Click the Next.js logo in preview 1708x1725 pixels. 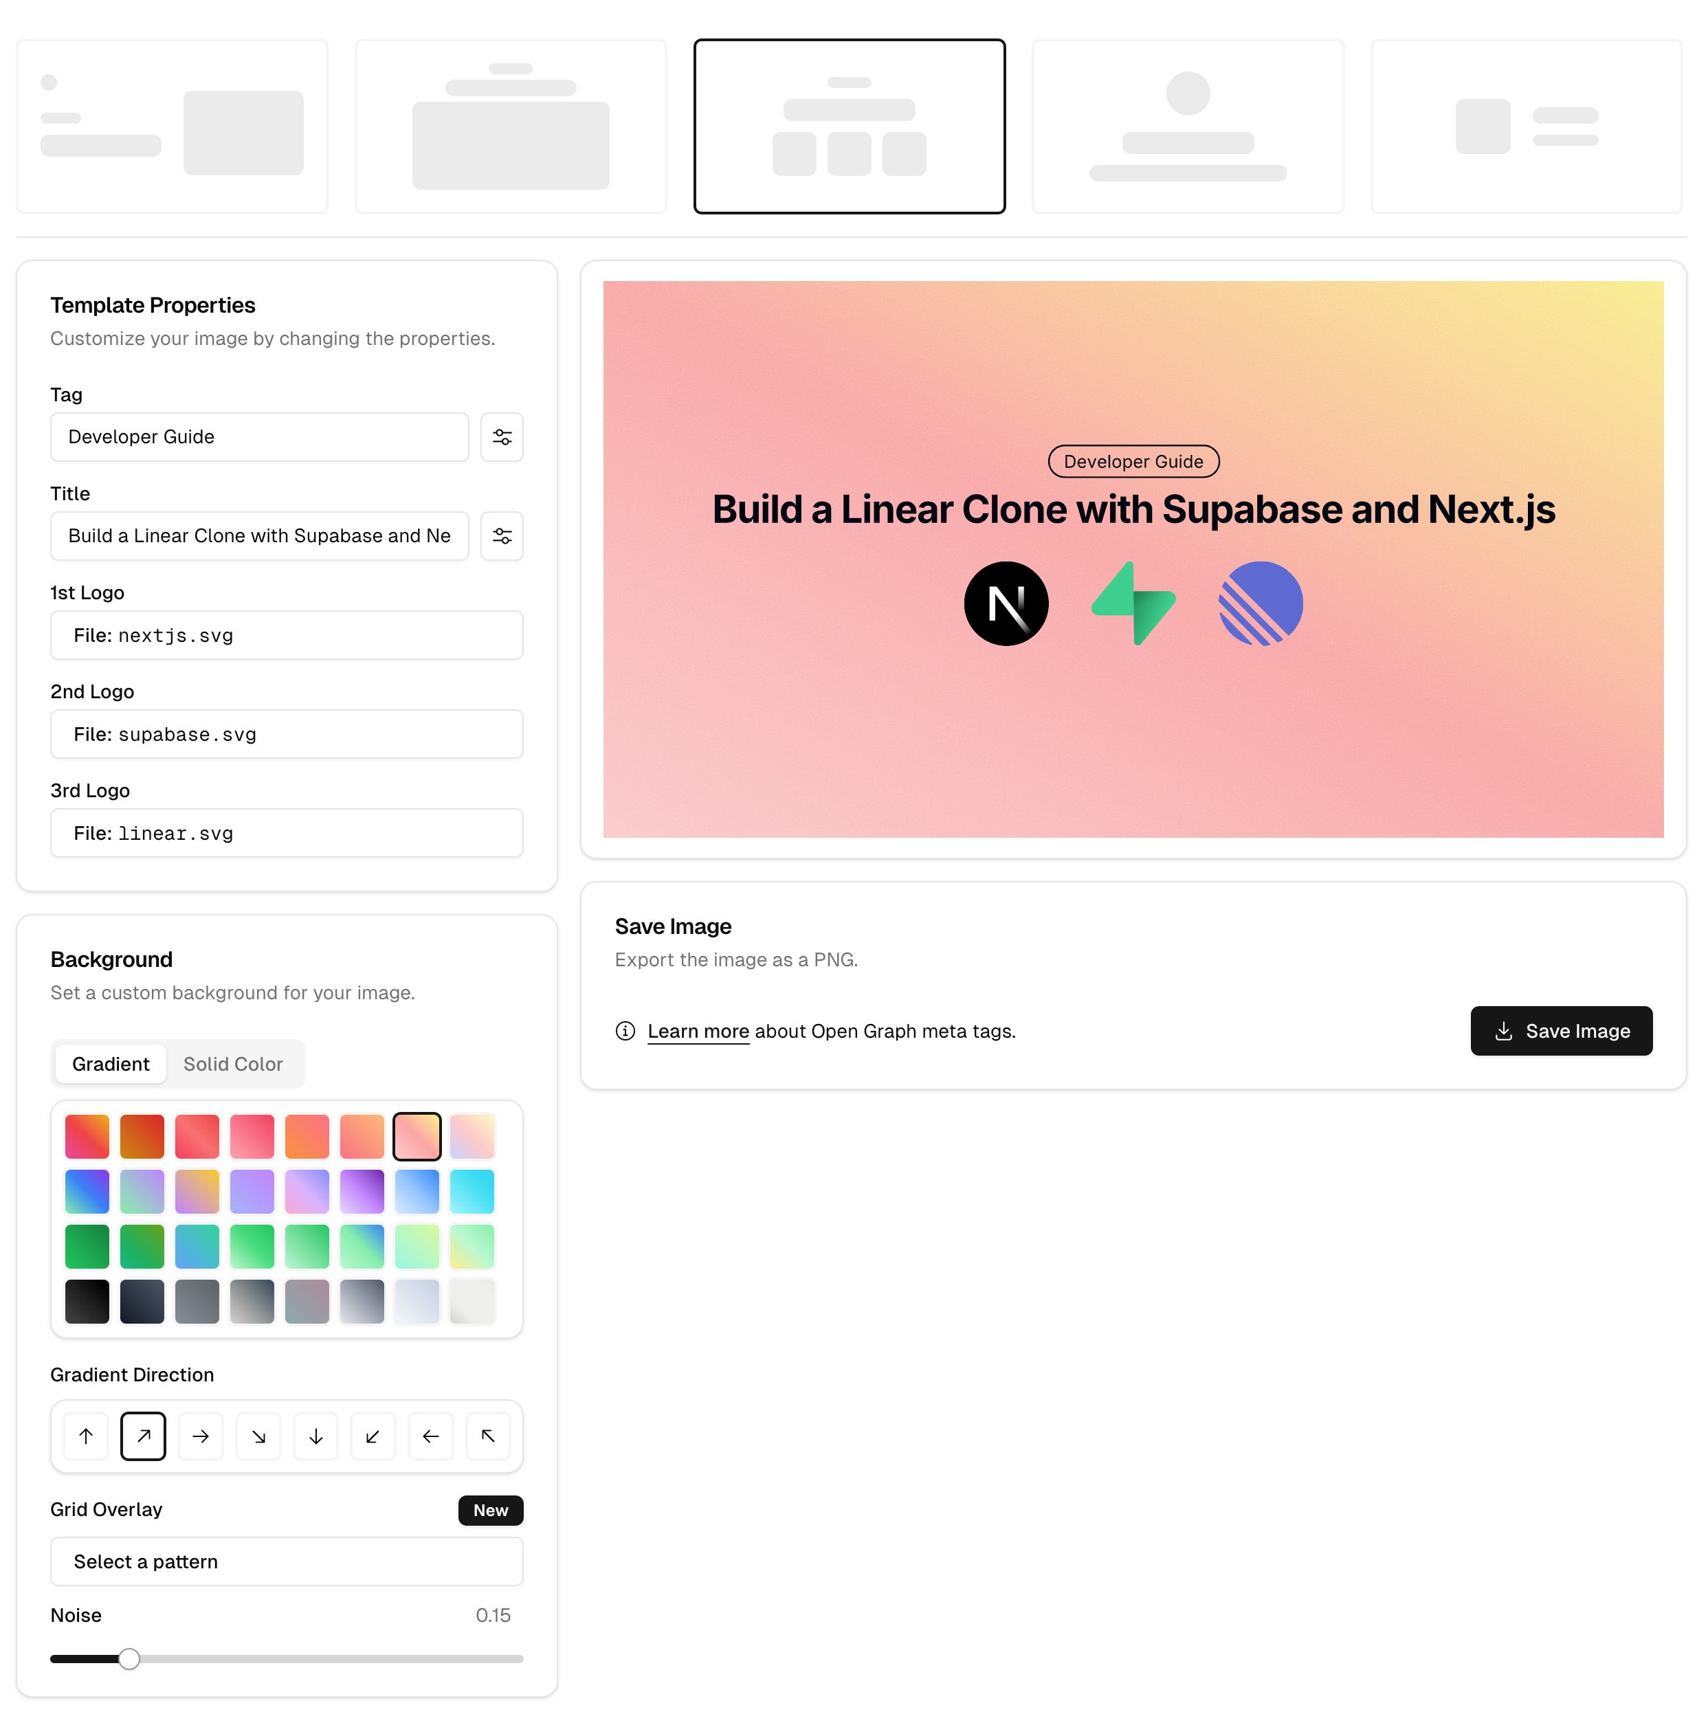coord(1006,603)
